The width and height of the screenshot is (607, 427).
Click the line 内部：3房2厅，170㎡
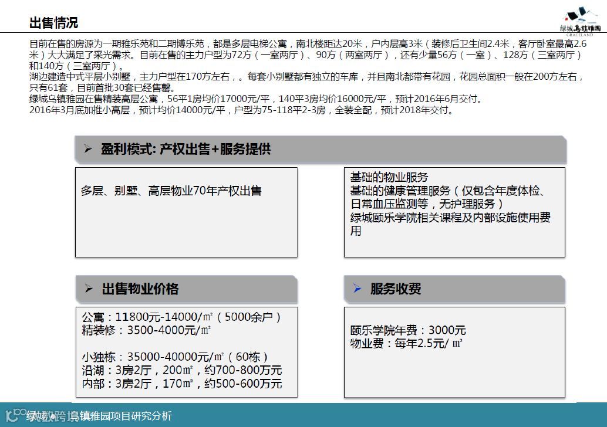[181, 384]
